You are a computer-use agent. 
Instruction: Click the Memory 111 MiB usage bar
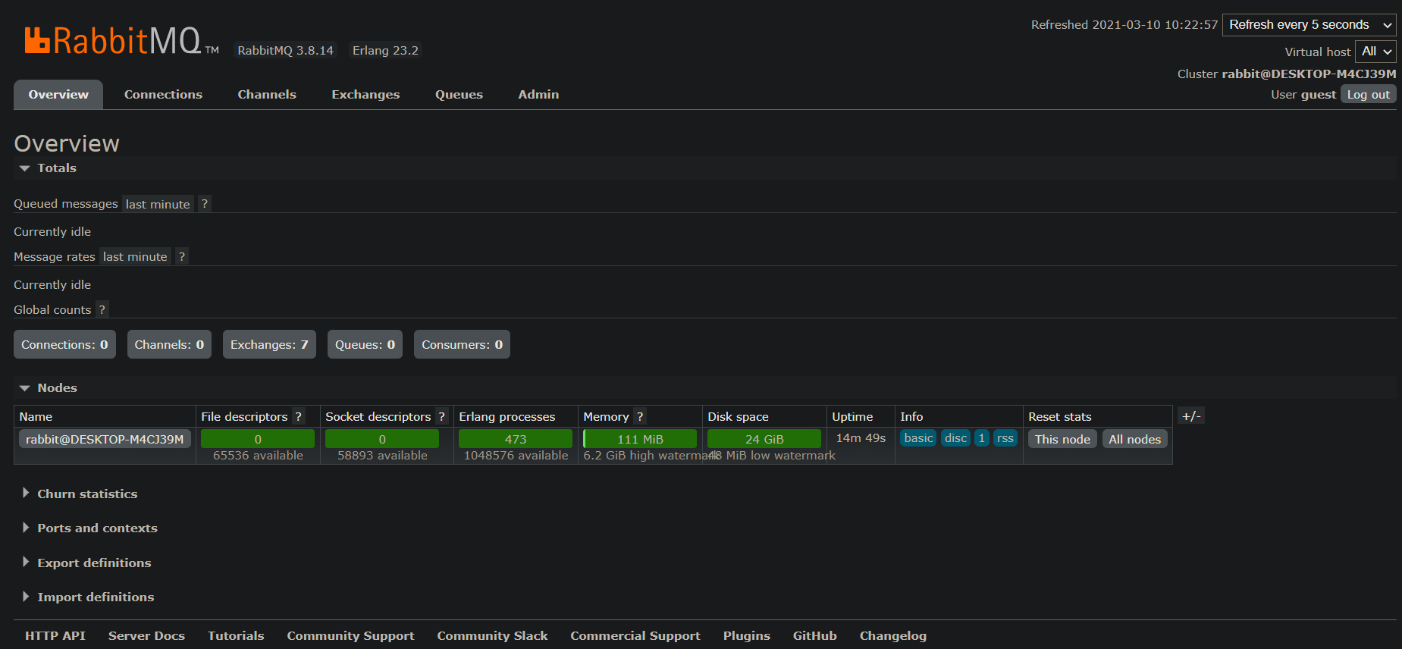[x=640, y=439]
